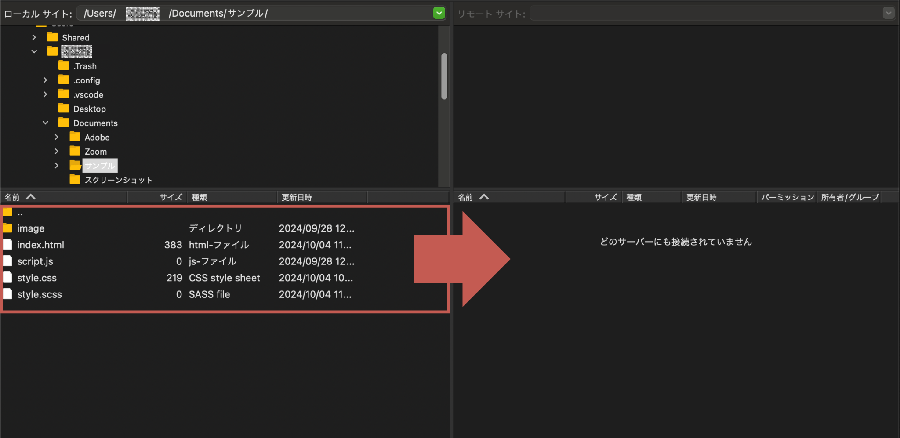Select the スクリーンショット folder icon
This screenshot has width=900, height=438.
[x=75, y=179]
